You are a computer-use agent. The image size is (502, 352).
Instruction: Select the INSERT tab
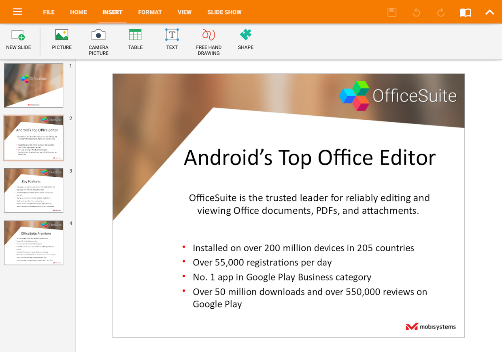(x=112, y=12)
